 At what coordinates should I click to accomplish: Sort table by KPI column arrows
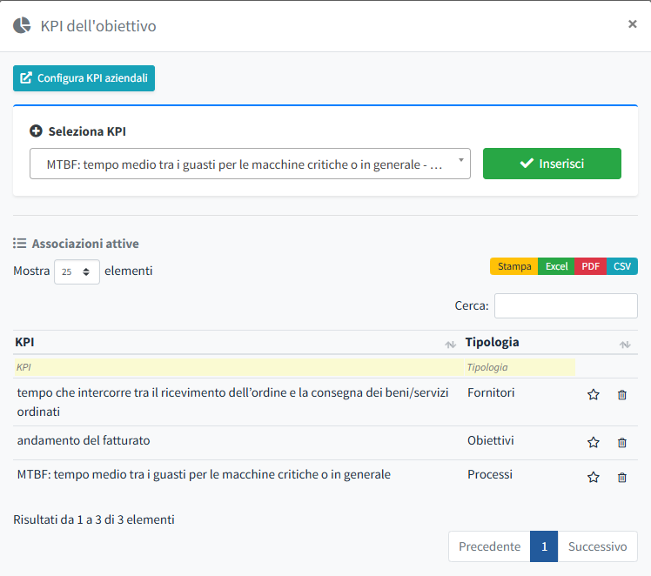(450, 344)
